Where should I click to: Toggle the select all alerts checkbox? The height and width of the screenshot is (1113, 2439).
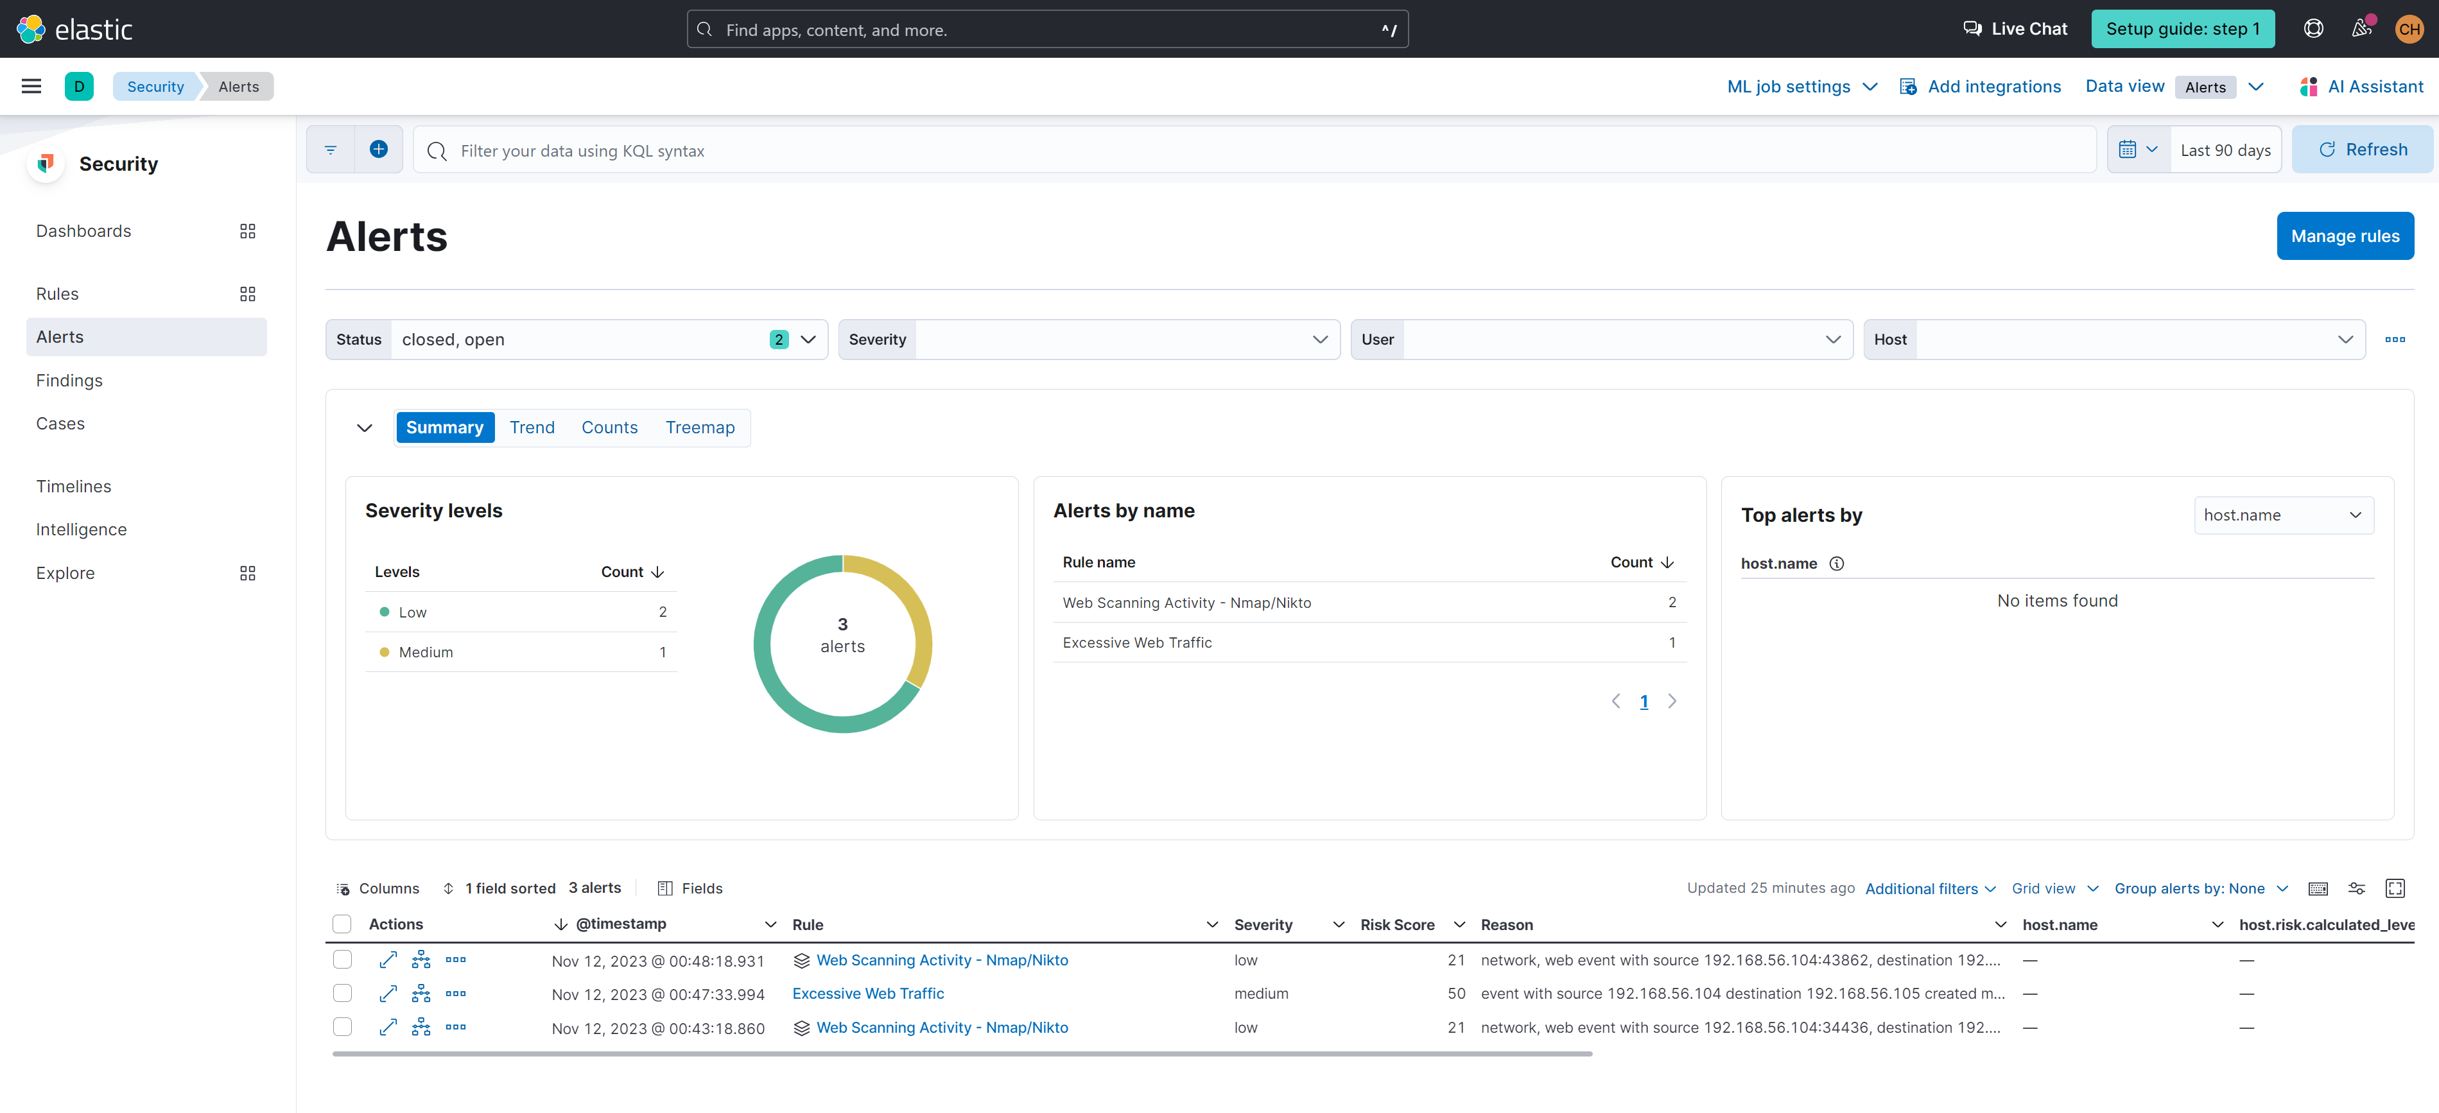(x=343, y=924)
